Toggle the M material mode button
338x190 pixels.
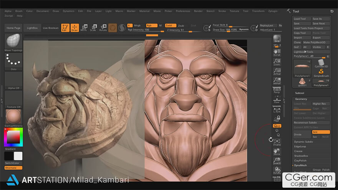pos(161,25)
